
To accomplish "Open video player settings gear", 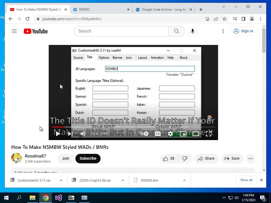I will point(170,133).
